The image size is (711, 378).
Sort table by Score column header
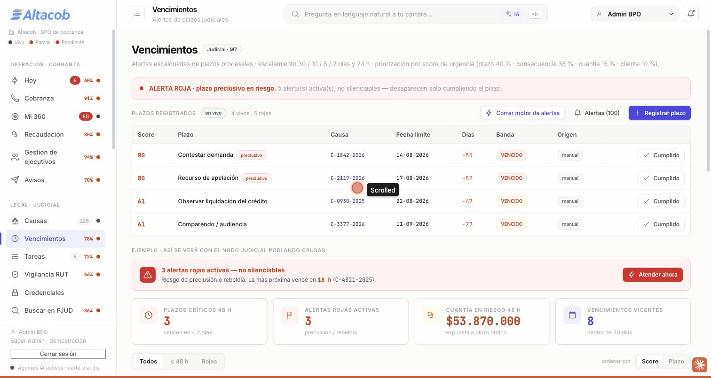click(146, 134)
